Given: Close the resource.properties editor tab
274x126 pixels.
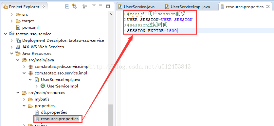Looking at the screenshot, I should click(x=267, y=7).
